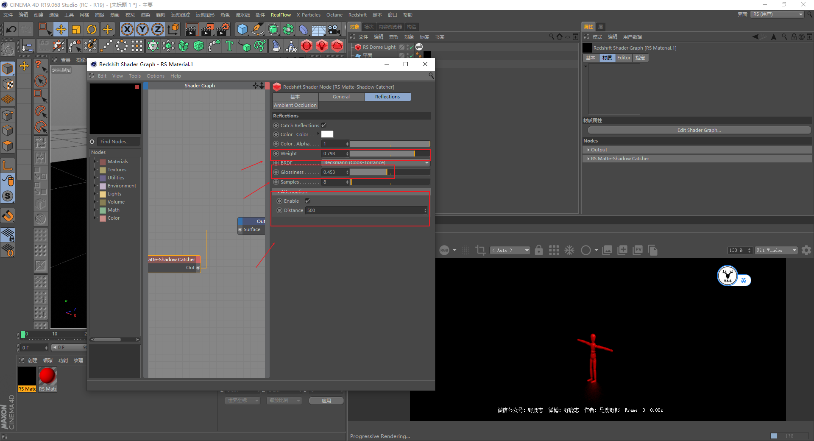The height and width of the screenshot is (441, 814).
Task: Open render view settings gear
Action: coord(806,250)
